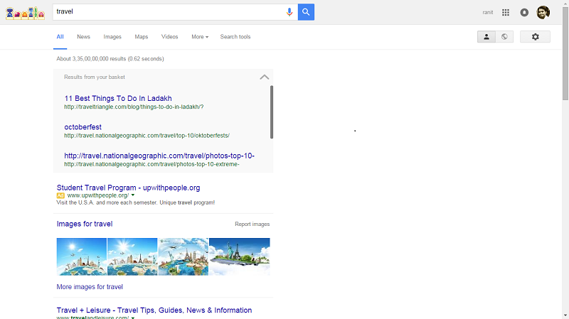569x319 pixels.
Task: Switch to the Images tab
Action: [x=112, y=37]
